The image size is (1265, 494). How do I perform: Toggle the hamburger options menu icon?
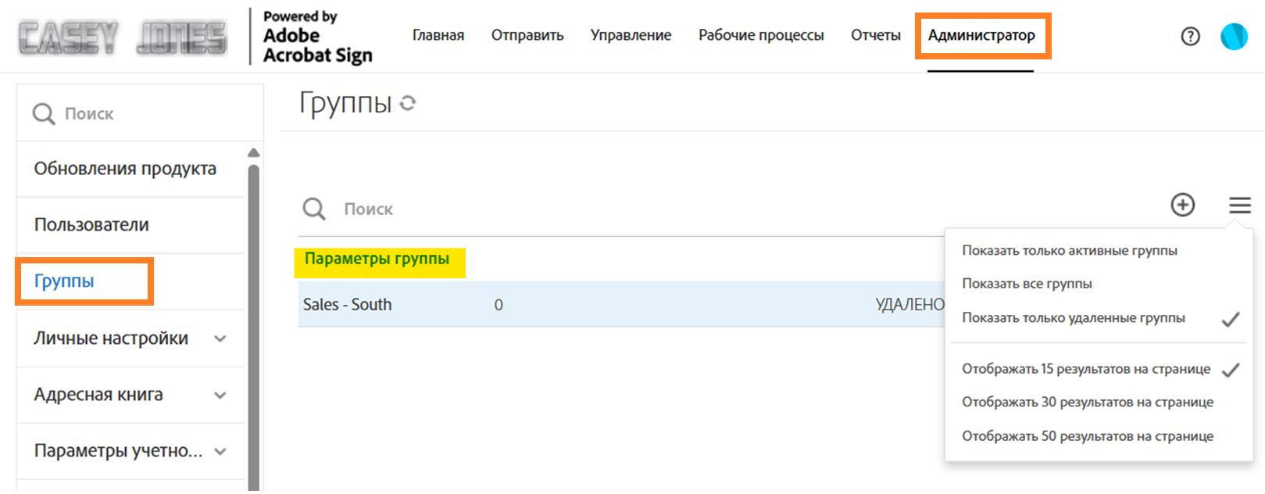click(x=1239, y=205)
